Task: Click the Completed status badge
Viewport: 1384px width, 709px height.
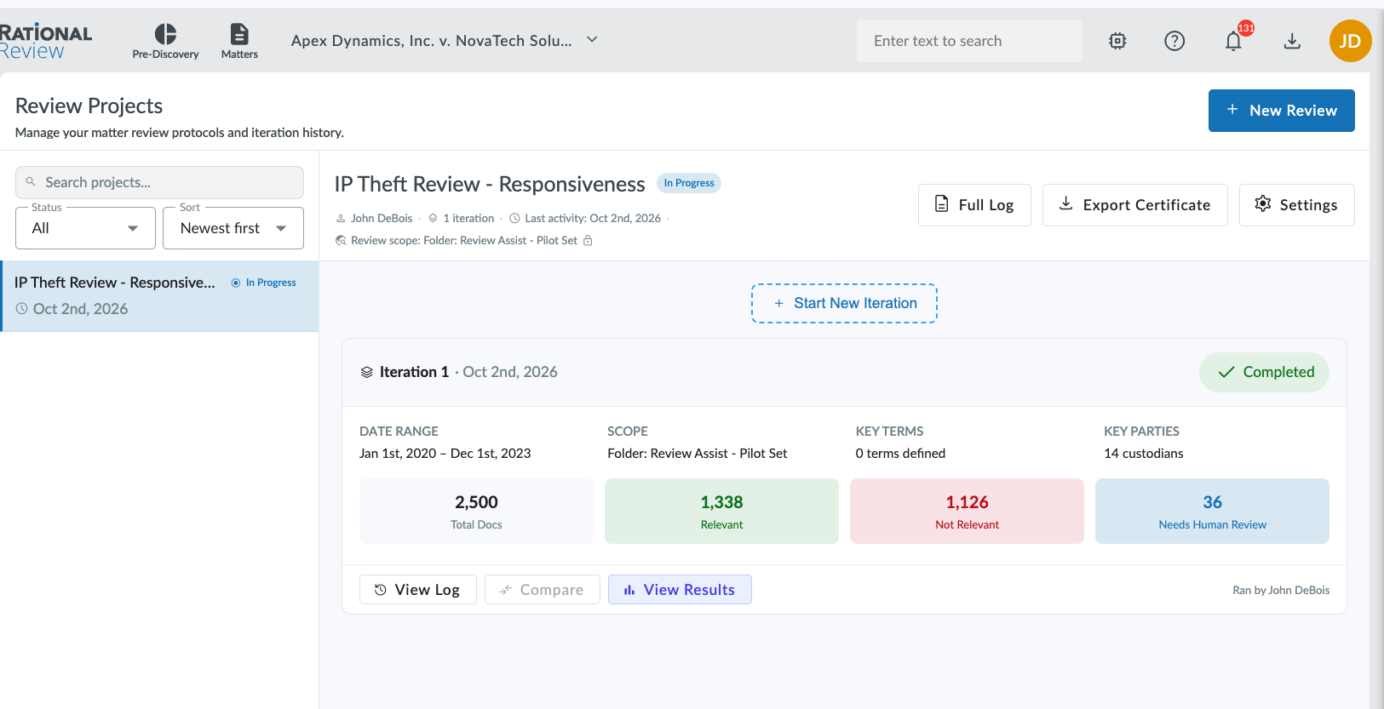Action: pyautogui.click(x=1264, y=372)
